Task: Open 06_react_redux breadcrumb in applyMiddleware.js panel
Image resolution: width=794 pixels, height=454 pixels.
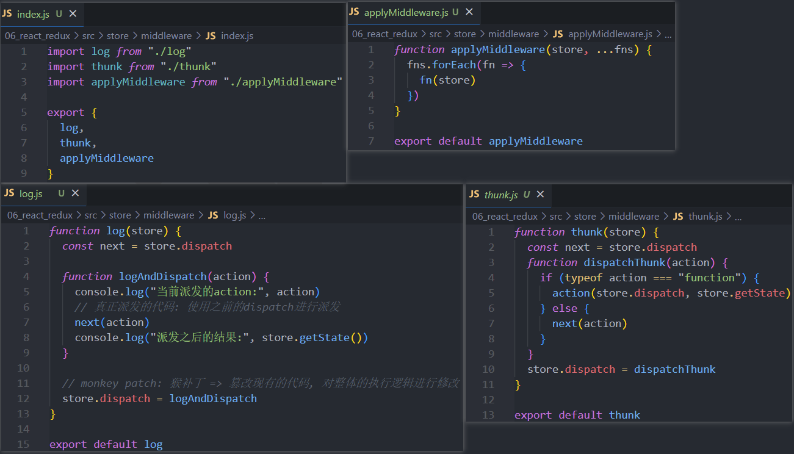Action: coord(384,34)
